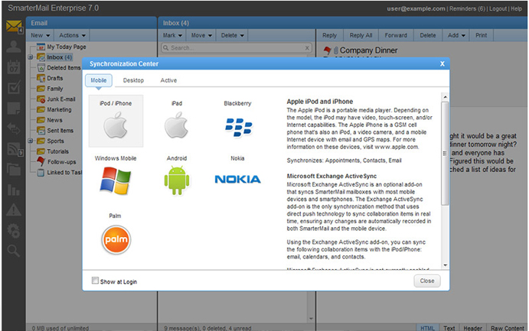This screenshot has height=331, width=529.
Task: Open the Notes sidebar icon
Action: pos(14,108)
